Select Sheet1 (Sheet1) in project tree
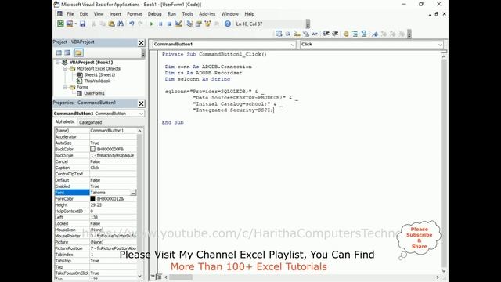The width and height of the screenshot is (501, 282). (99, 75)
